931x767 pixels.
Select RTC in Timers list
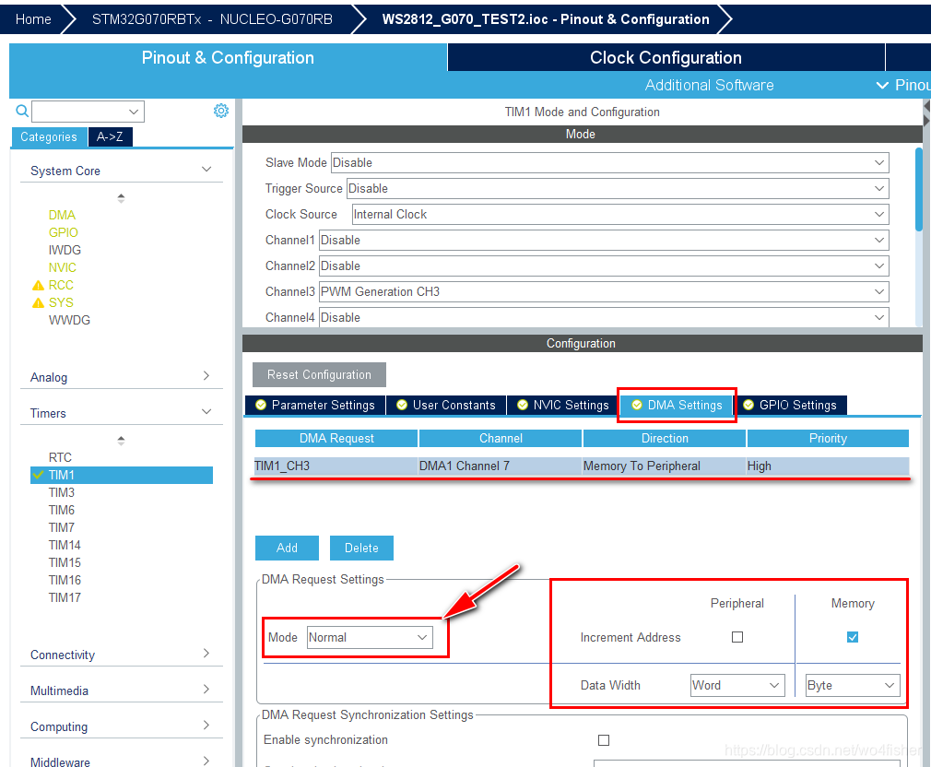coord(60,457)
